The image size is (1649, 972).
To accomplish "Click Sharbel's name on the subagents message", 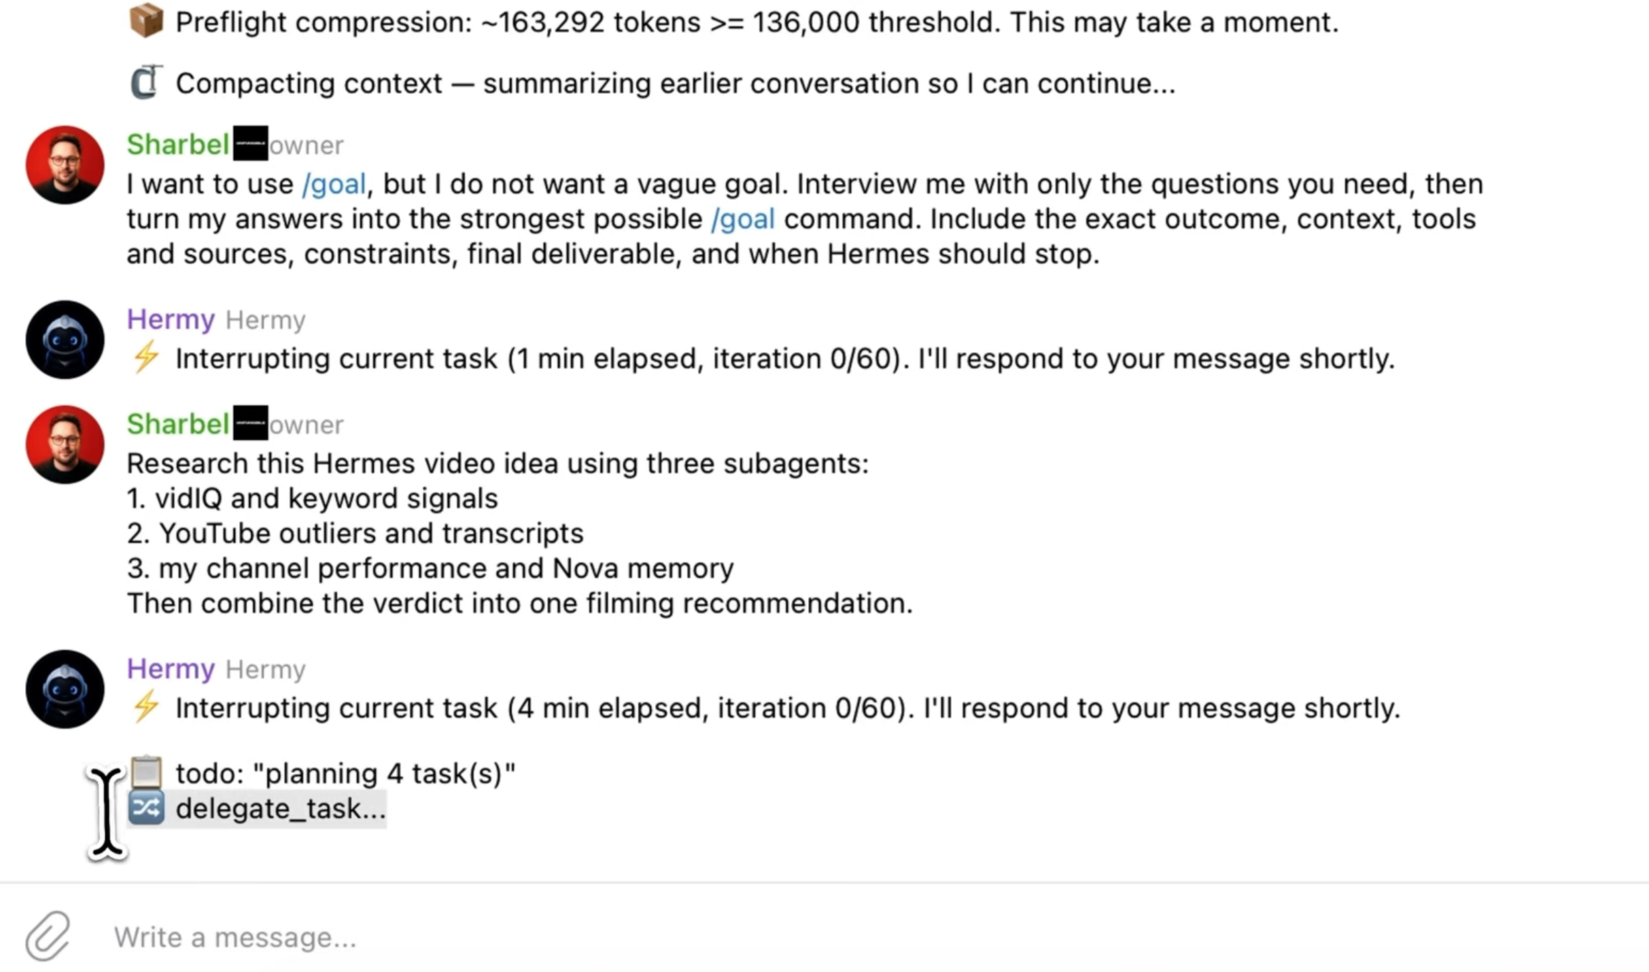I will [177, 423].
